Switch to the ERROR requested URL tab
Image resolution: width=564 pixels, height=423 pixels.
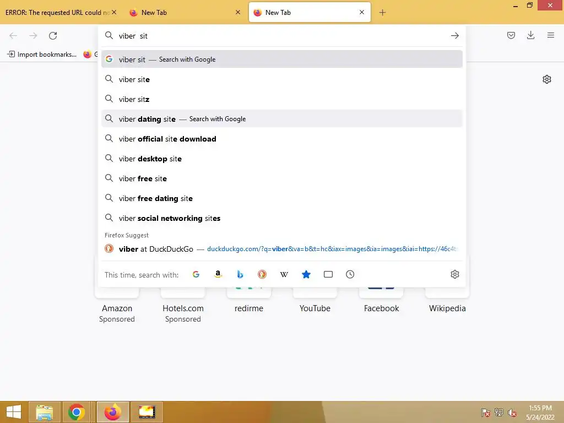tap(57, 13)
